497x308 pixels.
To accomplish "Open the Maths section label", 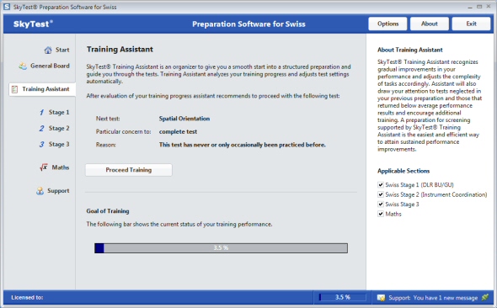I will click(61, 167).
